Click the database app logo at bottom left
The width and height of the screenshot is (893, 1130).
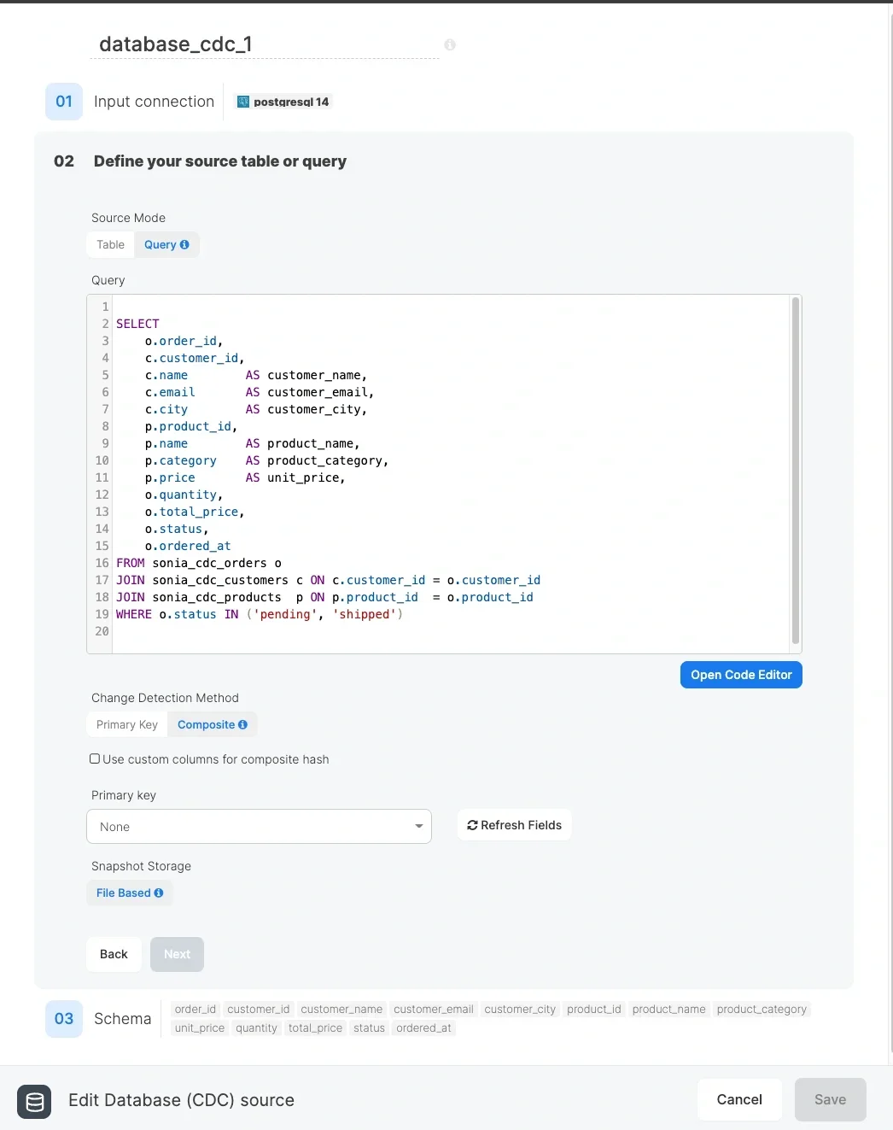[x=33, y=1102]
